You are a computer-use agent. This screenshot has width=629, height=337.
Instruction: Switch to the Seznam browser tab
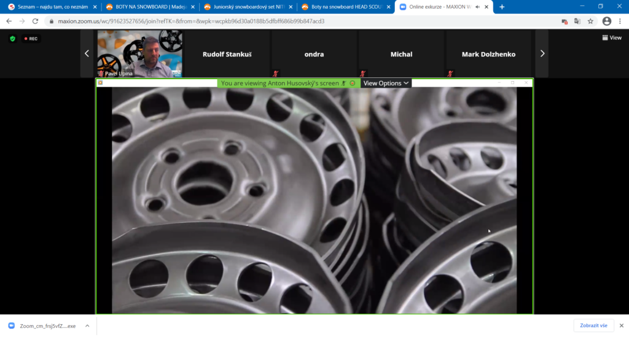point(49,7)
